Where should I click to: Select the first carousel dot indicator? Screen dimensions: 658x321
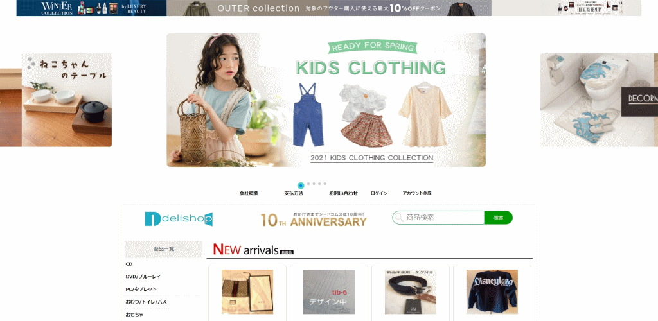(301, 186)
